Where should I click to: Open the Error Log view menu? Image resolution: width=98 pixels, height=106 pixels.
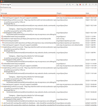tap(90, 5)
